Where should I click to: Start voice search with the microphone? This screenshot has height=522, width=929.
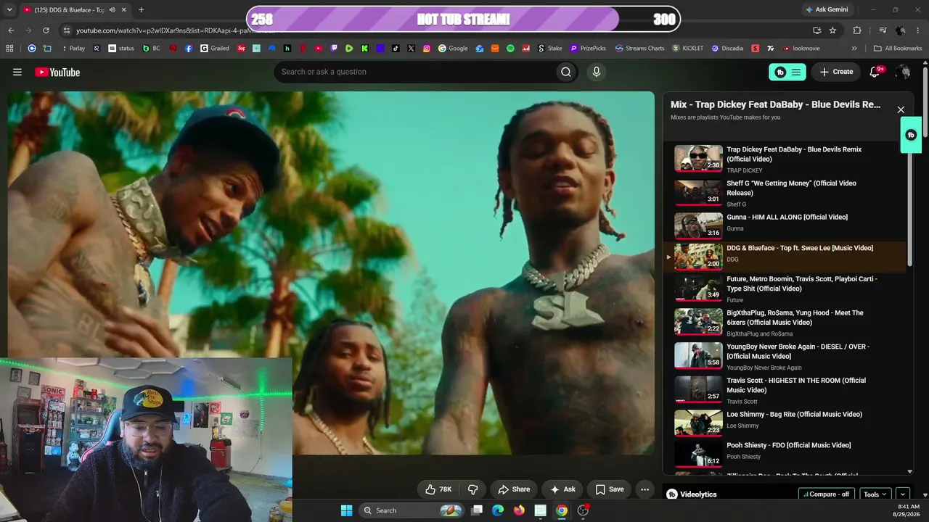[x=597, y=72]
